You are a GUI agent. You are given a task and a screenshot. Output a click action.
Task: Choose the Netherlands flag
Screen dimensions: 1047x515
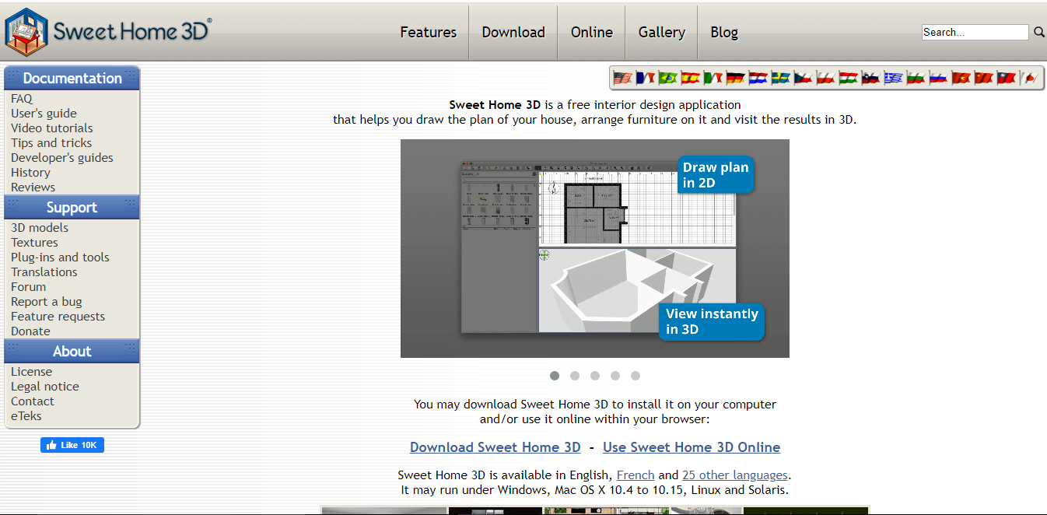coord(758,78)
